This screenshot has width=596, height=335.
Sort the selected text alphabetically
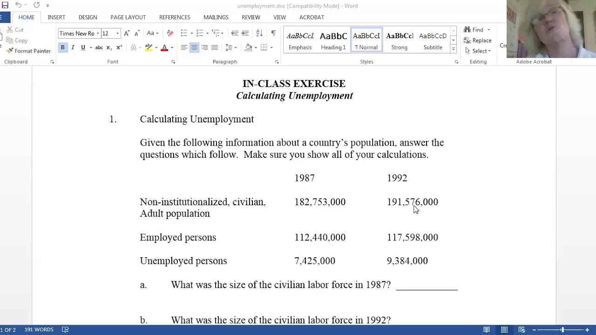(259, 33)
